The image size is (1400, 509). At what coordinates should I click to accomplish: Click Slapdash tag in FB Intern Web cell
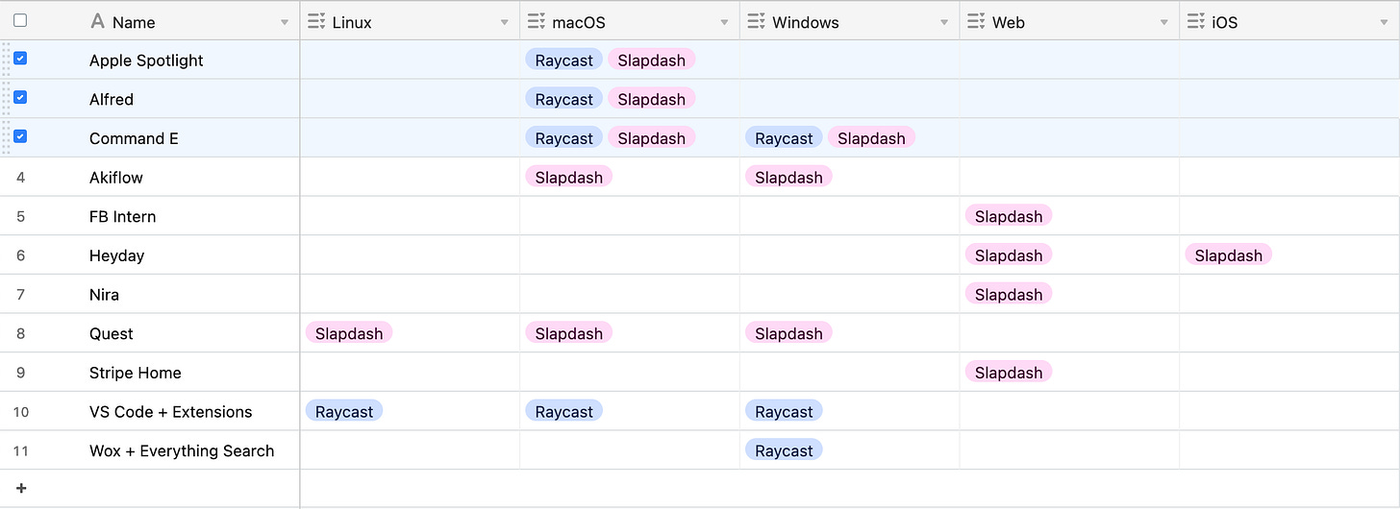click(x=1009, y=216)
